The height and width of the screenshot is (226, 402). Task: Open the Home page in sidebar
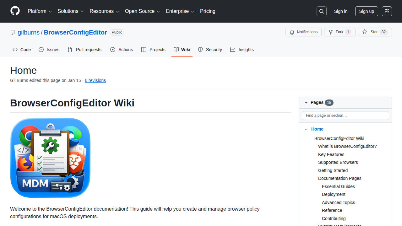click(x=317, y=129)
